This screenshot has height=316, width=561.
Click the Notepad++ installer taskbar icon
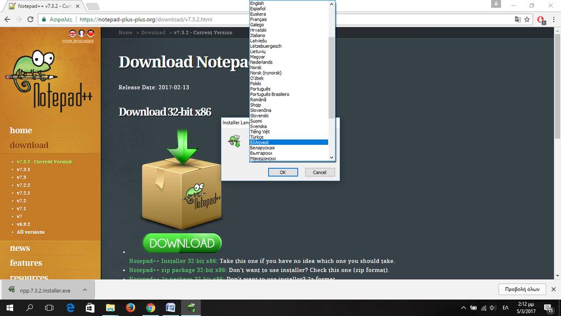191,308
